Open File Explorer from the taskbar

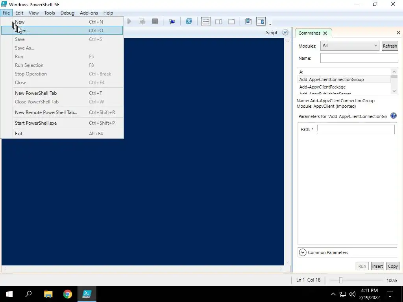(48, 294)
